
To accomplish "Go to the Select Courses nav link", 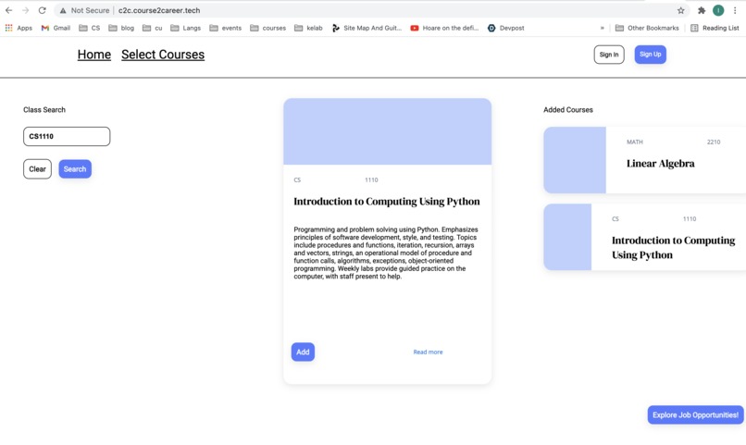I will [163, 55].
